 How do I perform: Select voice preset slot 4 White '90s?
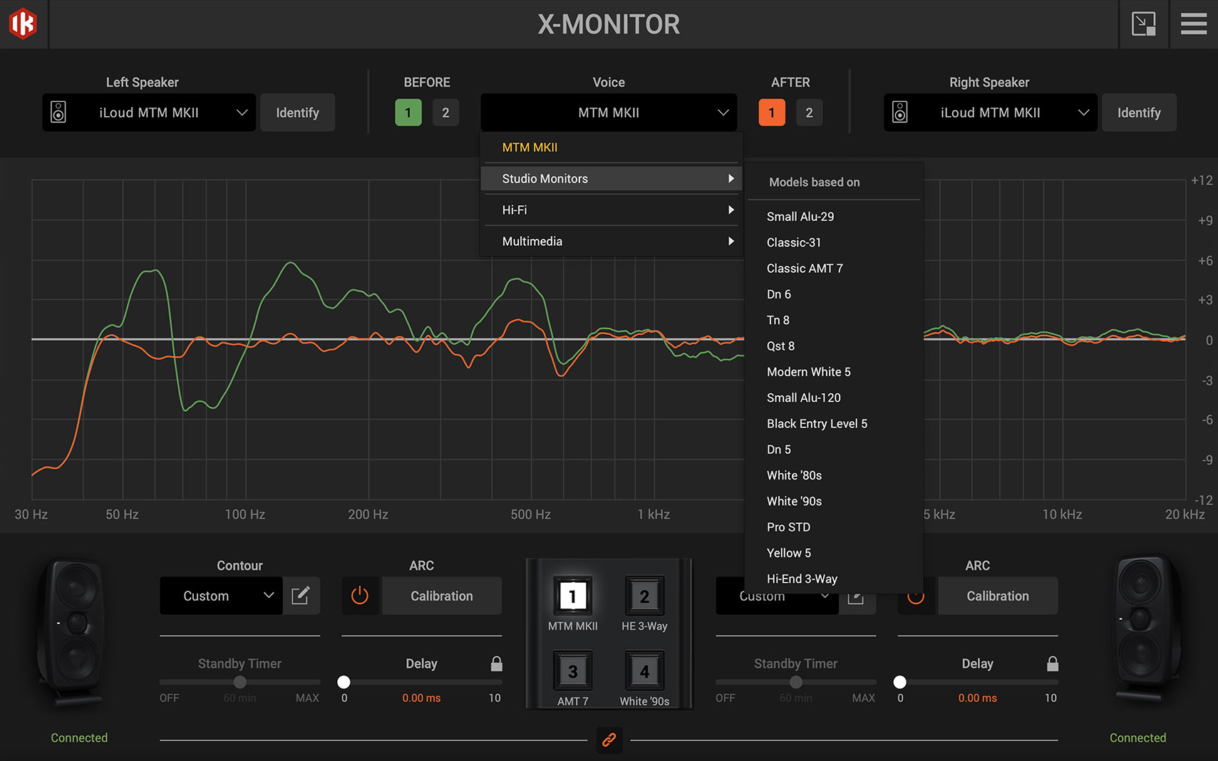[x=644, y=672]
